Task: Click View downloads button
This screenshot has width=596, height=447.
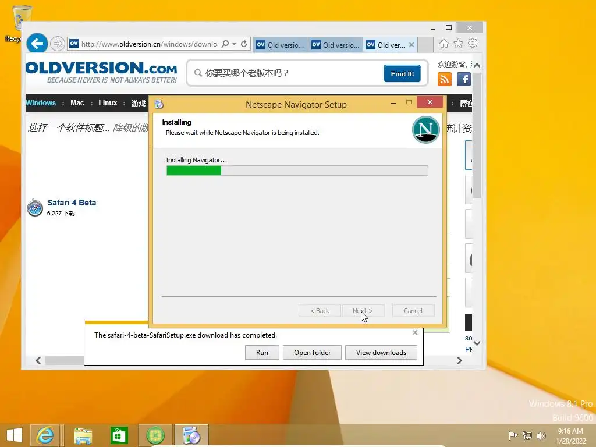Action: (x=381, y=352)
